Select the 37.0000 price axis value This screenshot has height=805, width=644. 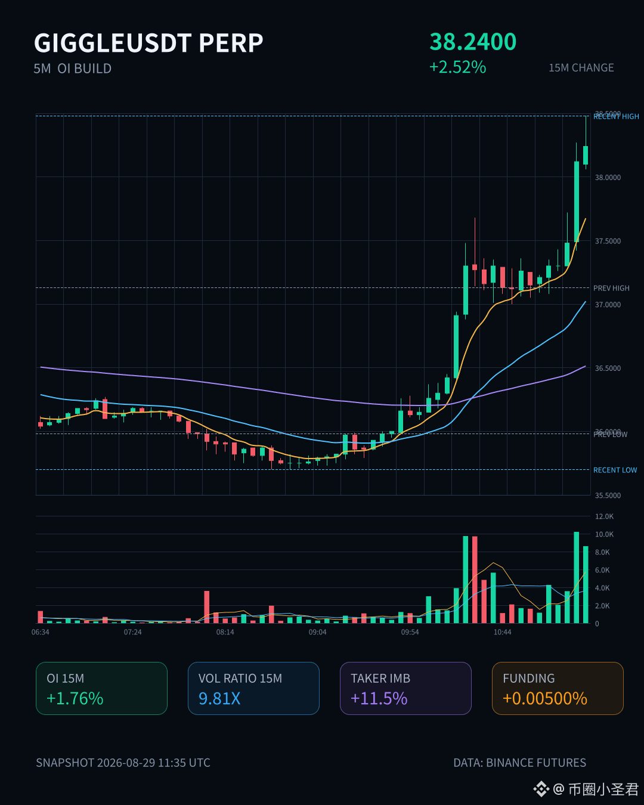coord(608,305)
